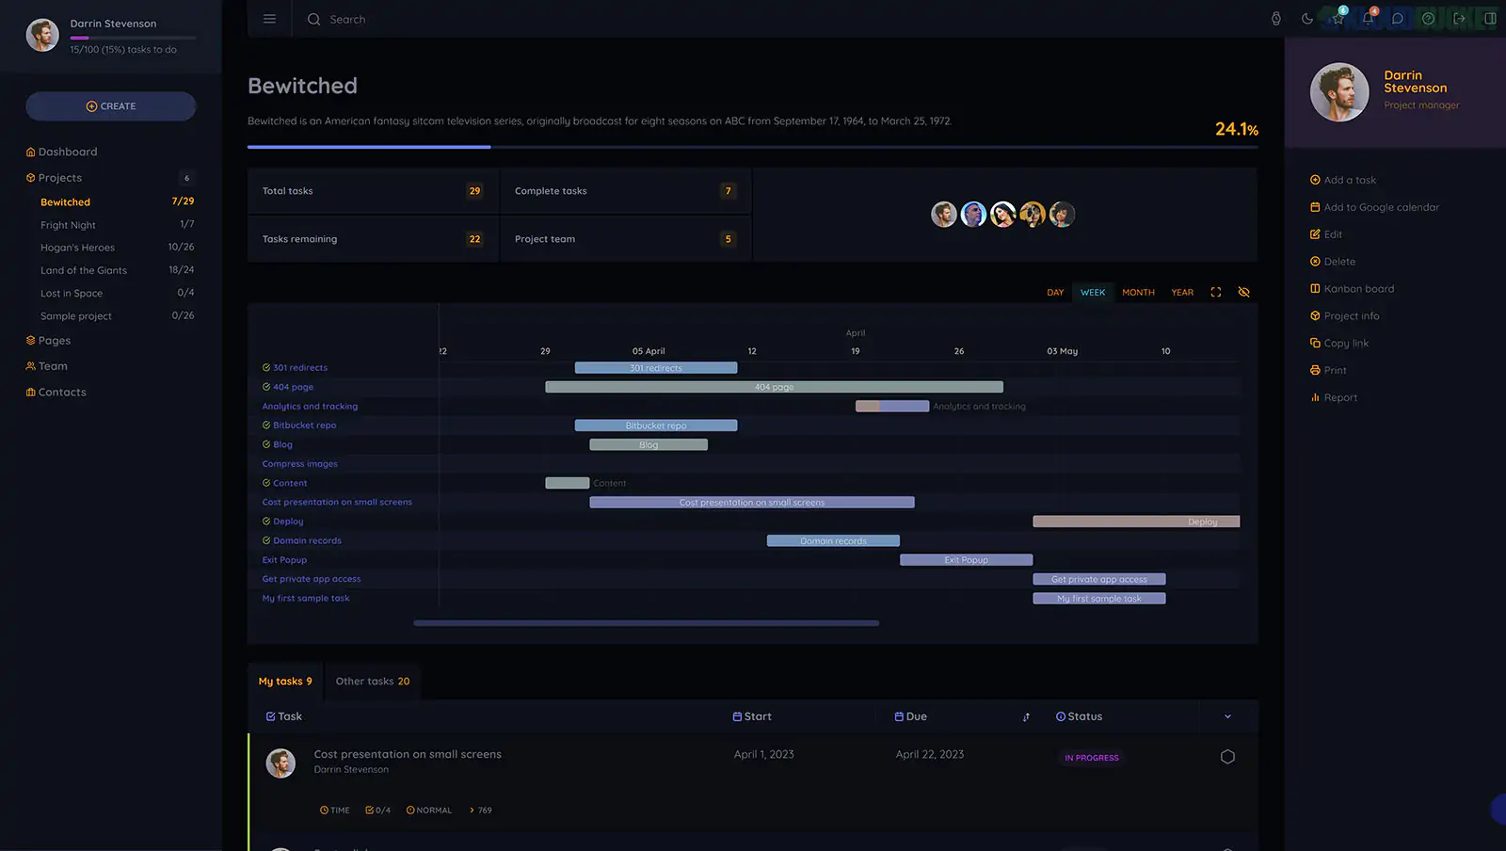Open the Status filter dropdown
1506x851 pixels.
(1079, 715)
